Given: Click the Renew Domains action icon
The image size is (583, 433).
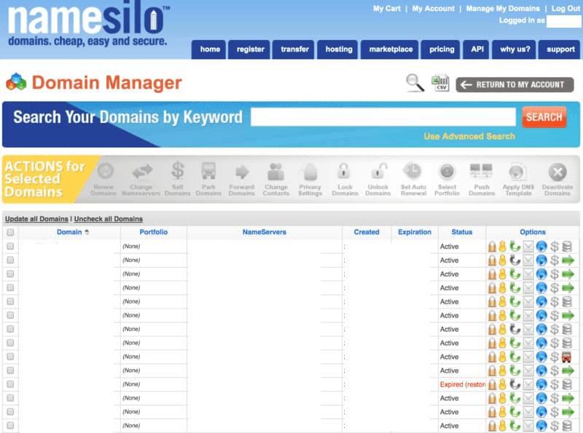Looking at the screenshot, I should click(x=104, y=179).
